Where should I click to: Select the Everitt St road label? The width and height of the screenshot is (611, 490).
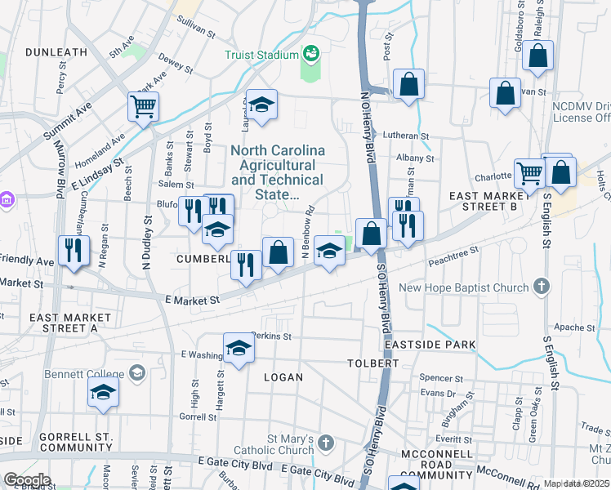[x=453, y=439]
